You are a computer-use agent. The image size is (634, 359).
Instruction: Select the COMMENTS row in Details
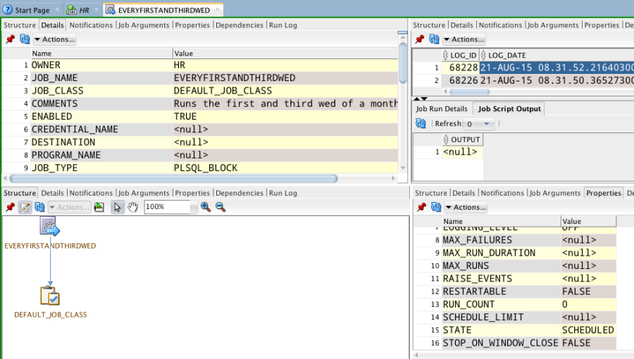pos(200,103)
